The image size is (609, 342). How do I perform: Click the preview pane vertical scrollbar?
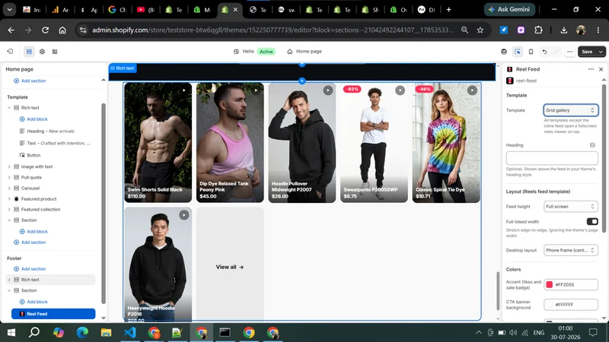[x=498, y=291]
